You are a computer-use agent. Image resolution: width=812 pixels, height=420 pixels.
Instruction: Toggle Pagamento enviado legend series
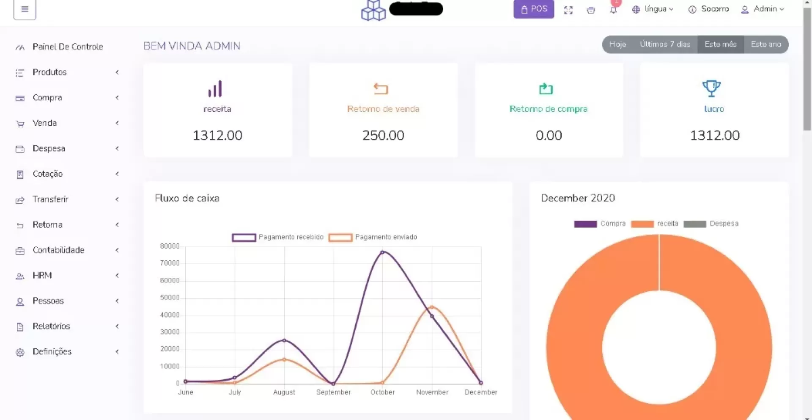coord(340,238)
